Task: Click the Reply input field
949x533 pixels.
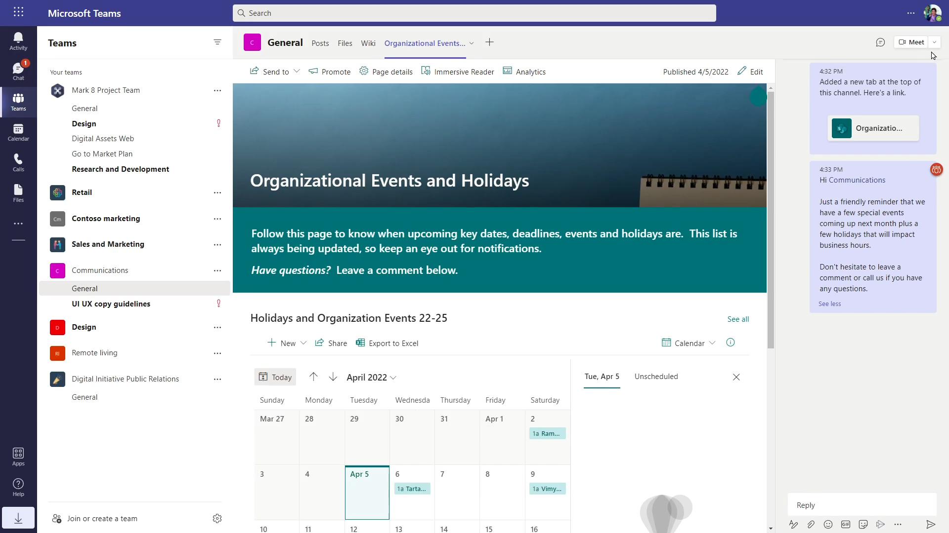Action: tap(862, 505)
